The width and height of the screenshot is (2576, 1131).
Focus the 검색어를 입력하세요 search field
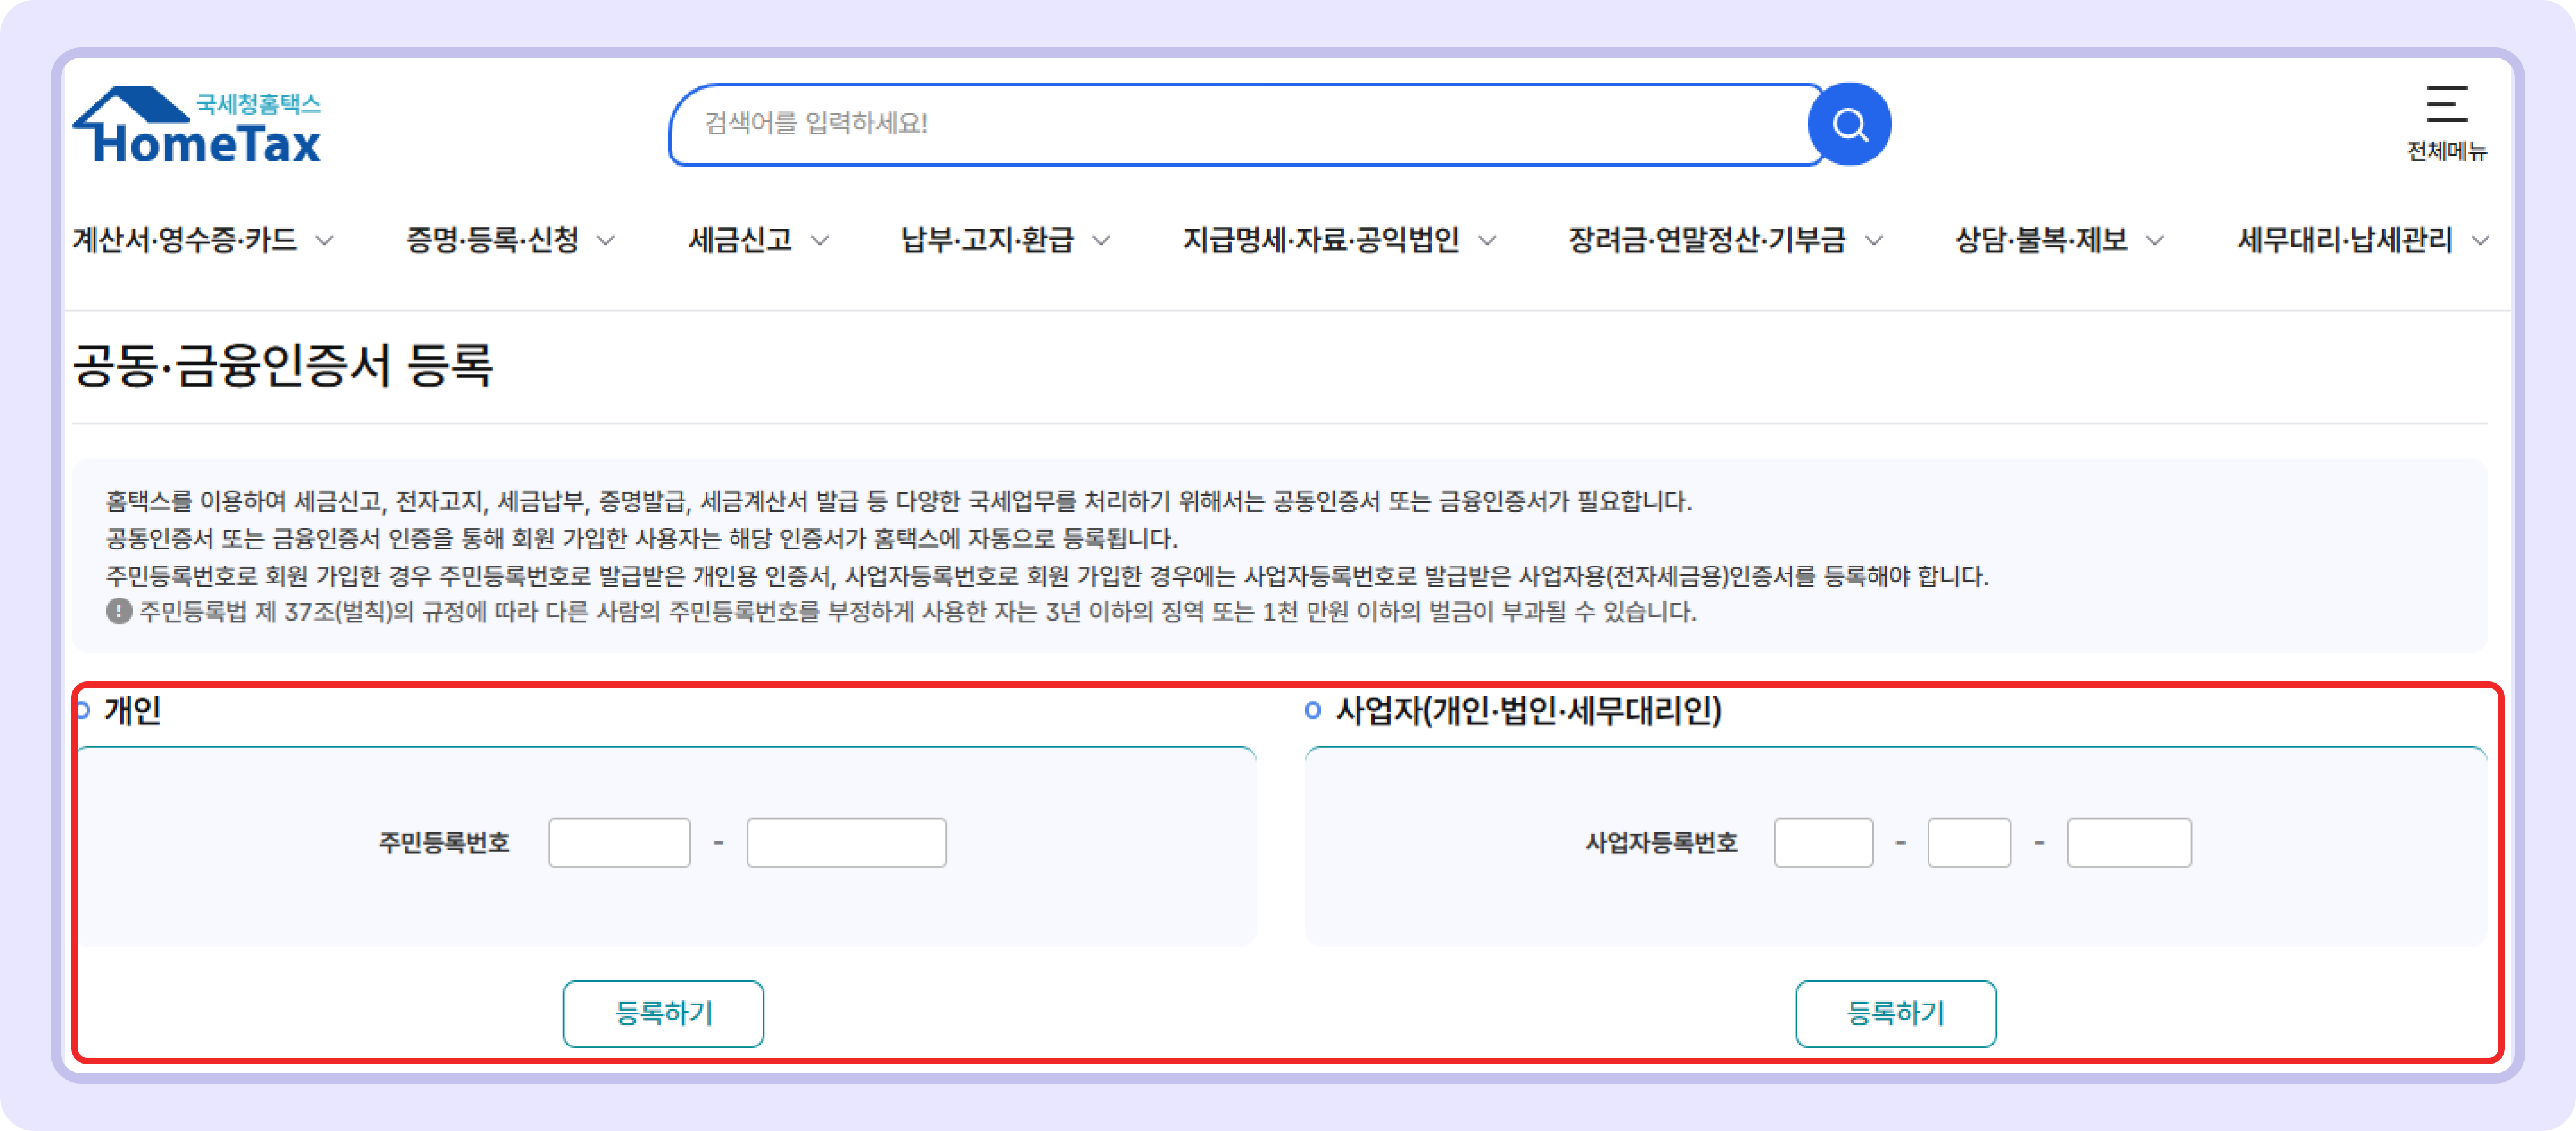point(1240,125)
